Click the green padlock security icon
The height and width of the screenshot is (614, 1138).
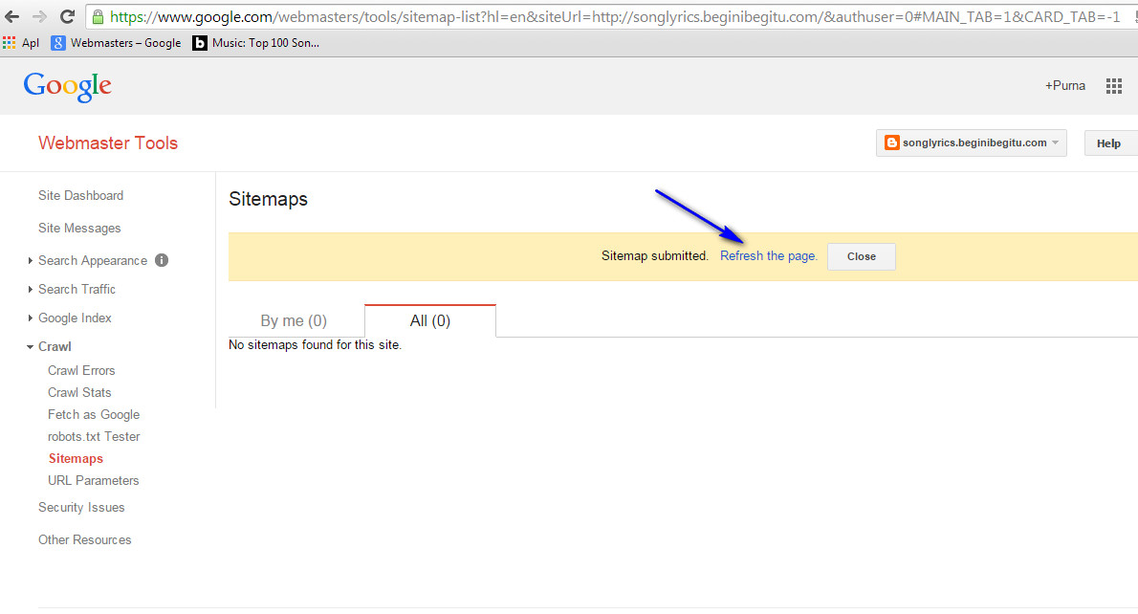pyautogui.click(x=98, y=16)
